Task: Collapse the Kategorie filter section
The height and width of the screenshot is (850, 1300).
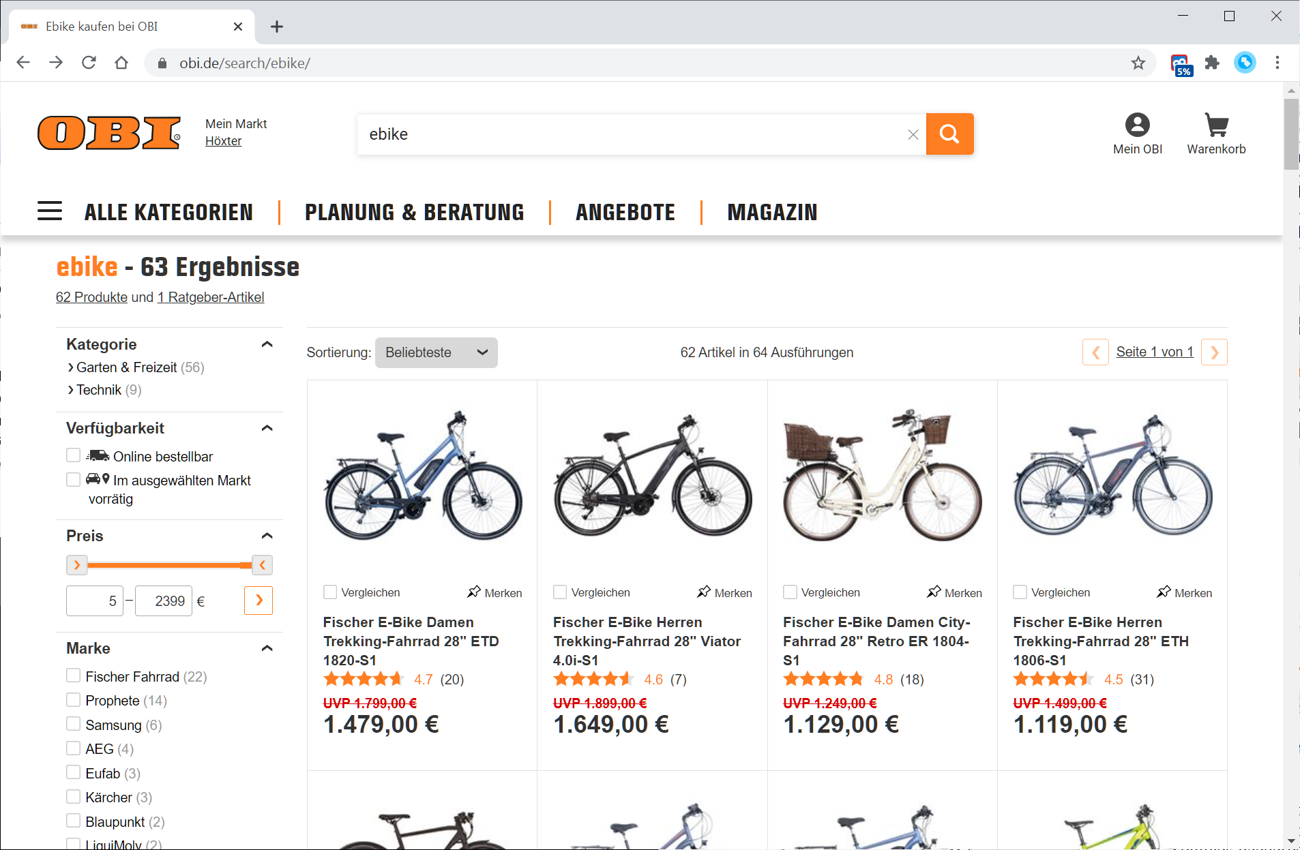Action: tap(267, 344)
